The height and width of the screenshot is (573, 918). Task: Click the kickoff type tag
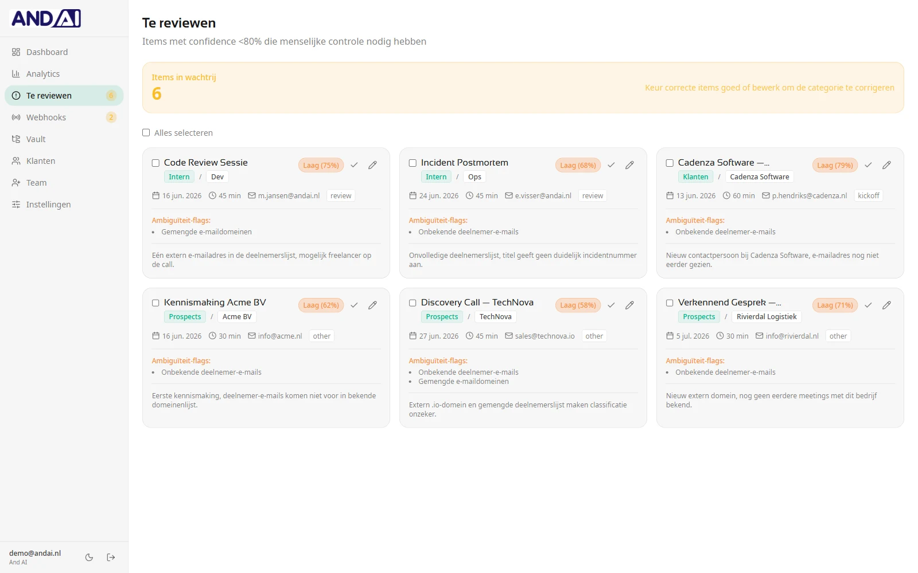[868, 196]
